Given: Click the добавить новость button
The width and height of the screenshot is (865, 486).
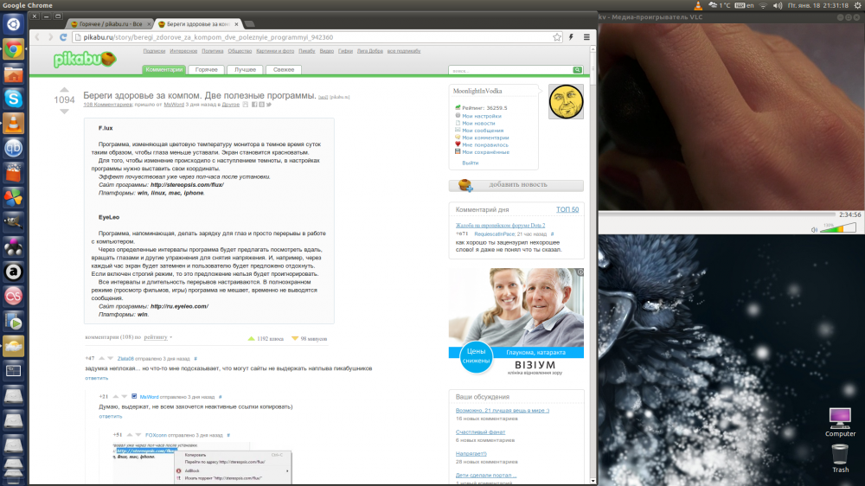Looking at the screenshot, I should (516, 185).
